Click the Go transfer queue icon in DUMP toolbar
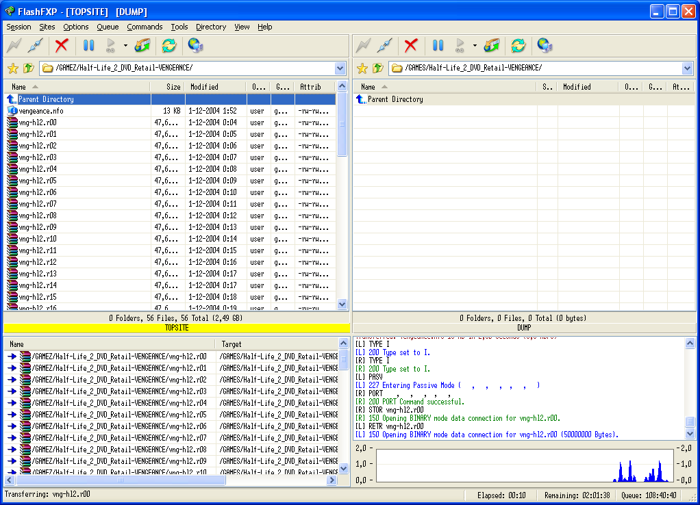Image resolution: width=700 pixels, height=505 pixels. [x=460, y=45]
